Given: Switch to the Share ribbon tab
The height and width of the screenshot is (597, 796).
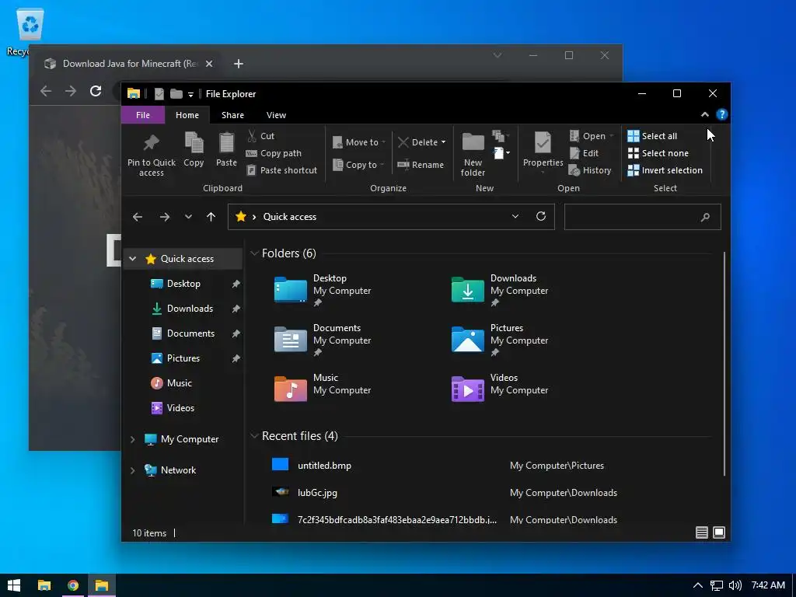Looking at the screenshot, I should point(232,115).
